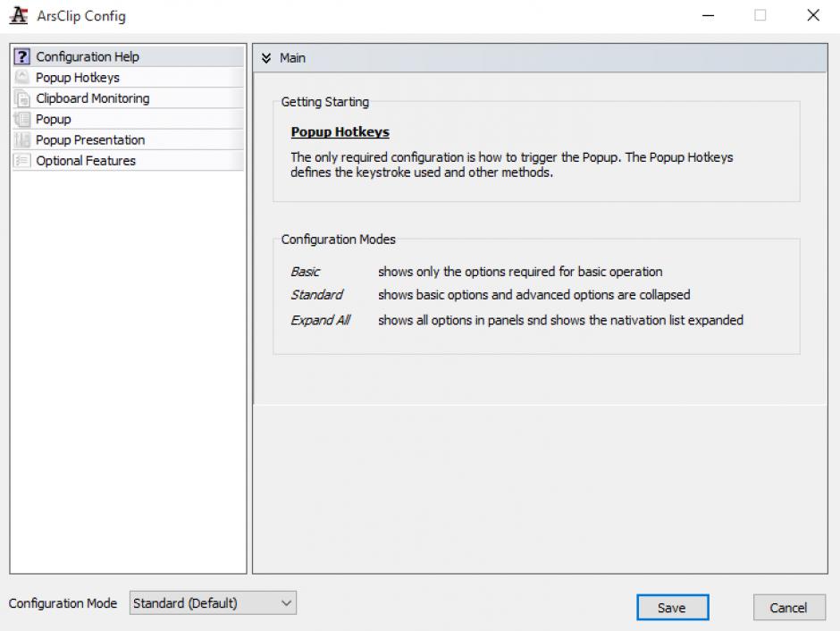Screen dimensions: 840x631
Task: Click 'shows only the options required' description
Action: tap(520, 272)
